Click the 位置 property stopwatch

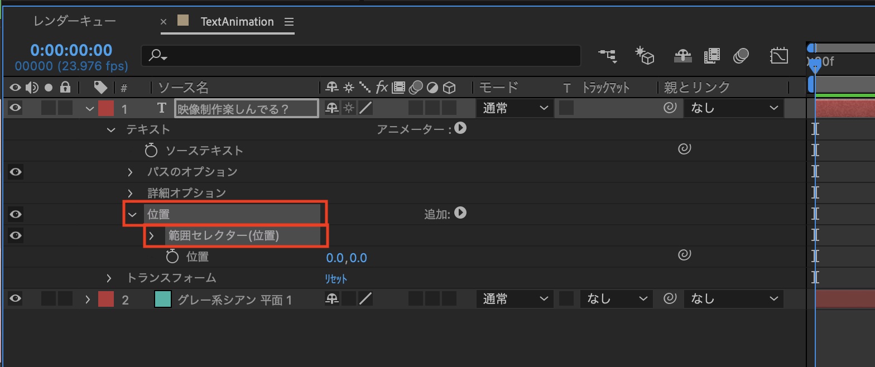[x=172, y=256]
